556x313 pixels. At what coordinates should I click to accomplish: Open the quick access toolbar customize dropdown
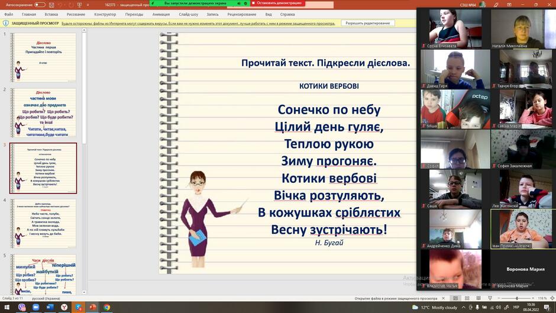[x=88, y=5]
